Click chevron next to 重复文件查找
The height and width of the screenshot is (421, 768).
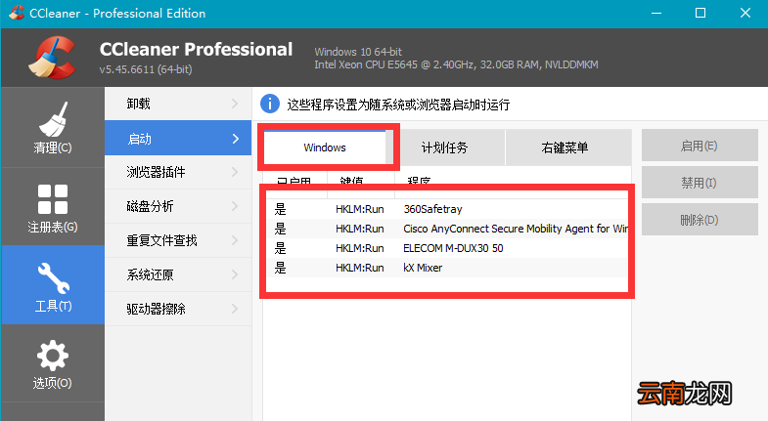(235, 240)
